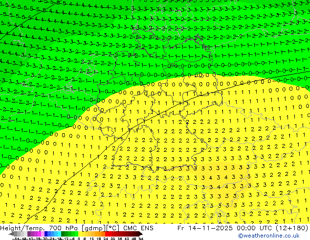Click the yellow segment of the temperature color scale
Screen dimensions: 310x240
point(80,234)
